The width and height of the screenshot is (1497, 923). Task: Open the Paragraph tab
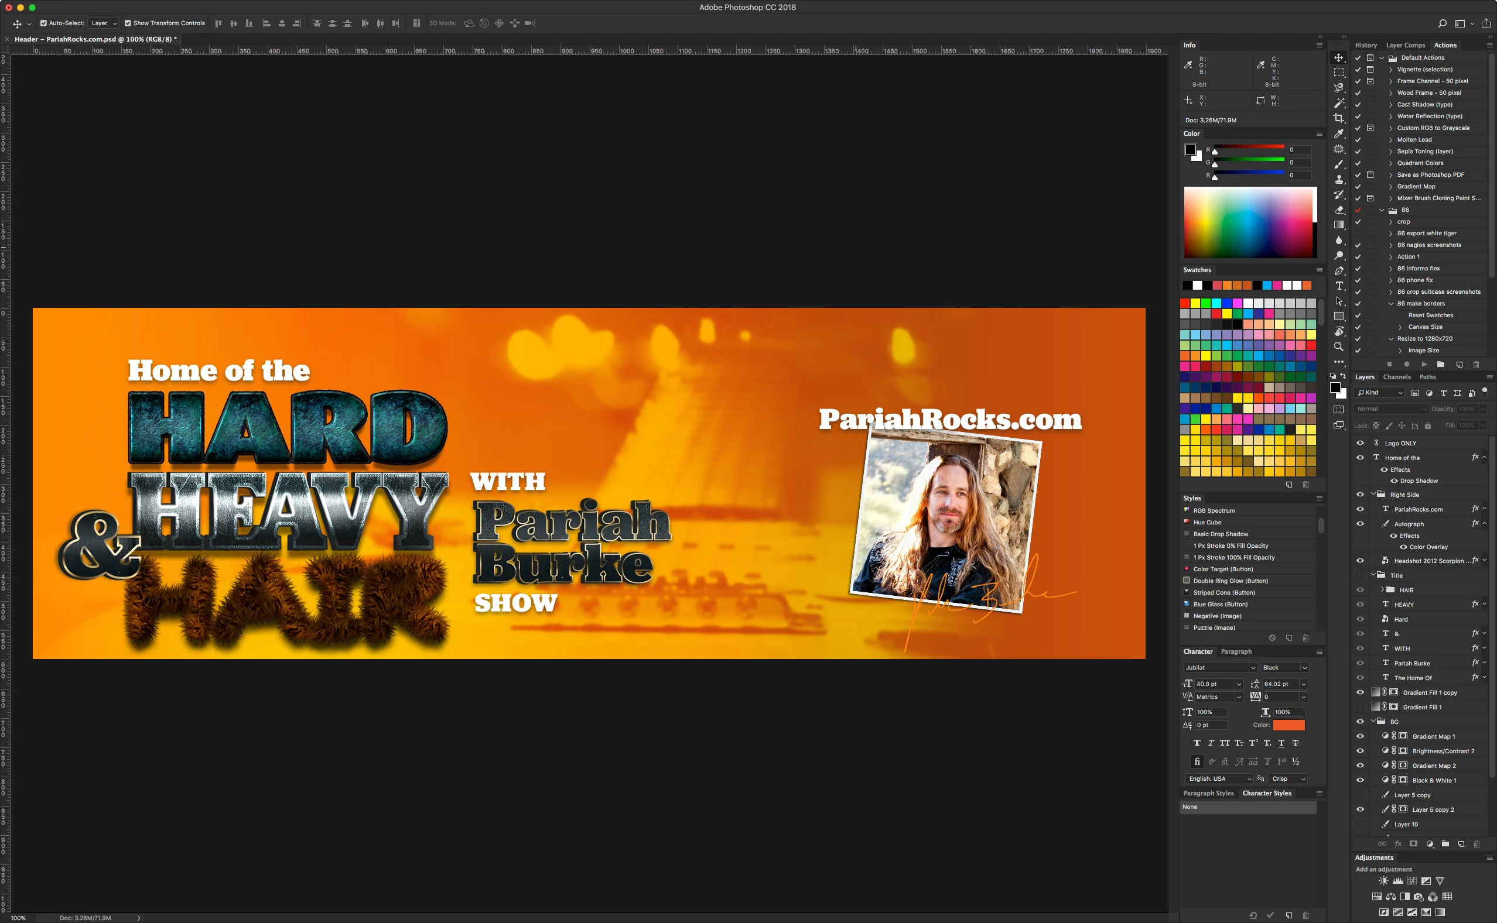click(x=1236, y=651)
